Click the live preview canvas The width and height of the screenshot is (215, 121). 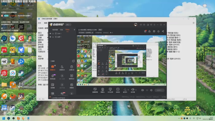coord(121,60)
